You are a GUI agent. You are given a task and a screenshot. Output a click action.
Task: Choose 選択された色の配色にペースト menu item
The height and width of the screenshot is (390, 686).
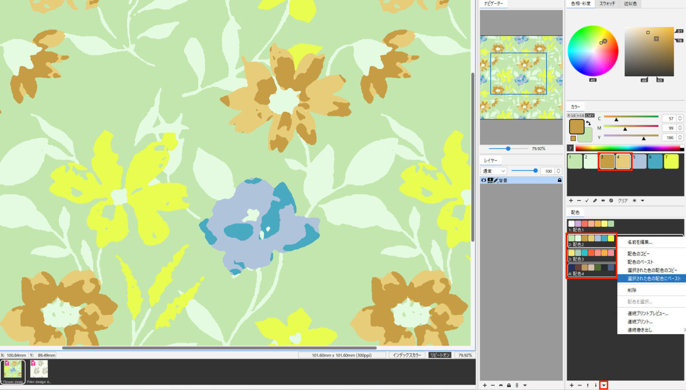pyautogui.click(x=654, y=279)
